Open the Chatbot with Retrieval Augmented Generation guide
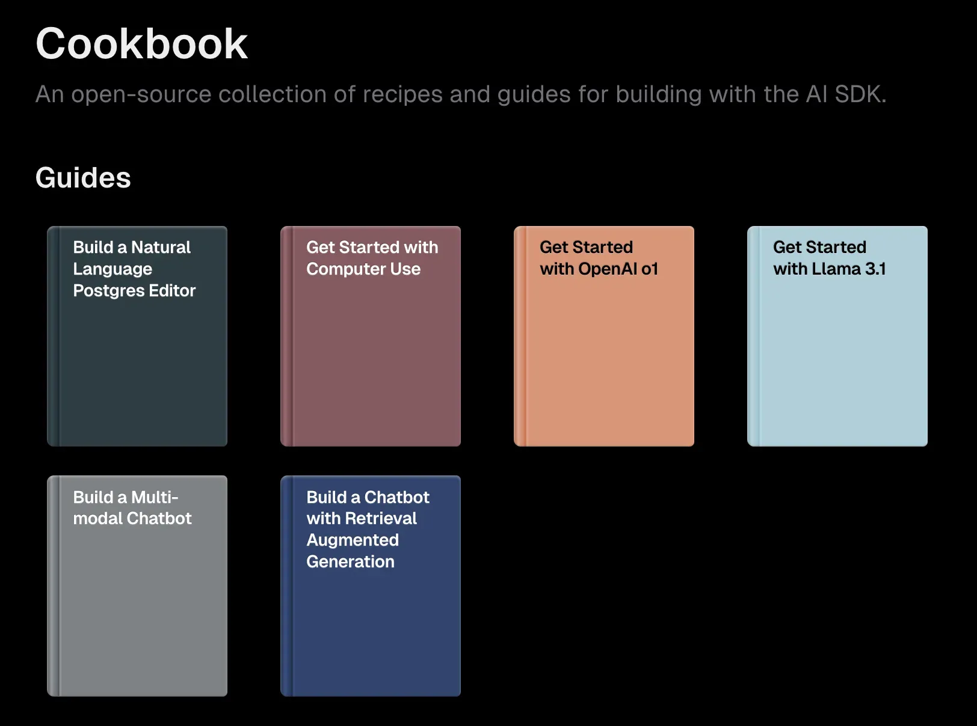977x726 pixels. pyautogui.click(x=371, y=586)
